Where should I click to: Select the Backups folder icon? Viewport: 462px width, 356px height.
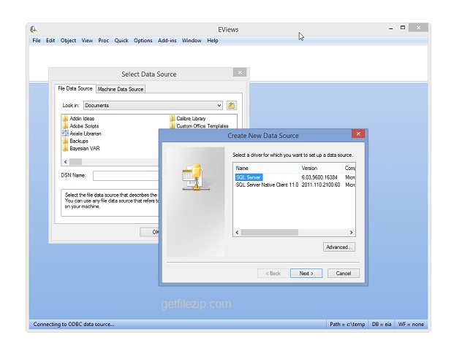tap(65, 141)
